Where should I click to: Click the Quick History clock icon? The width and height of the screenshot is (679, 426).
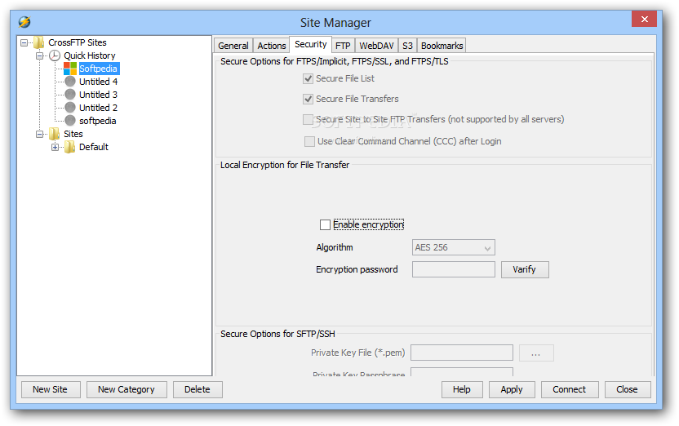[55, 55]
